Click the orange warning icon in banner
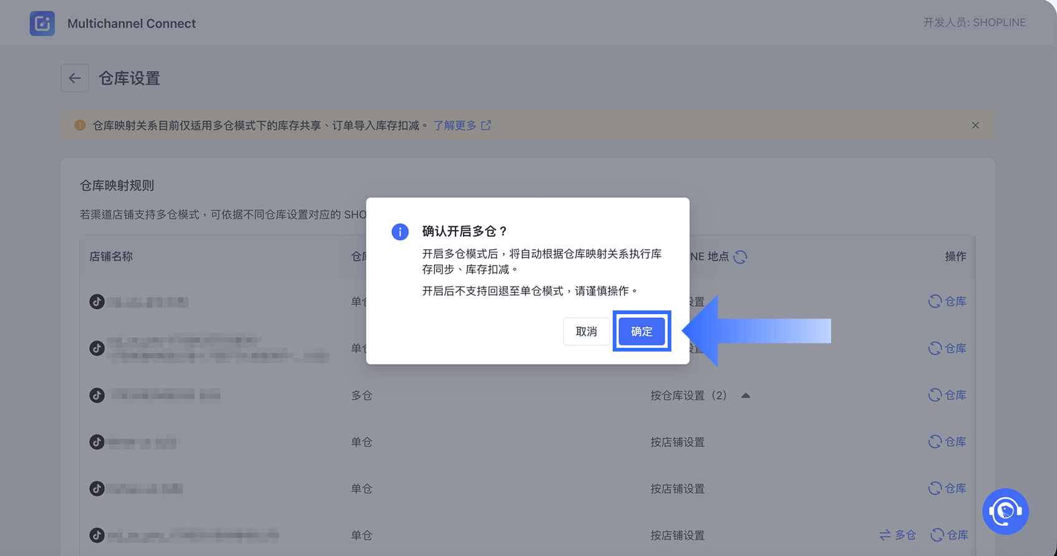 80,125
